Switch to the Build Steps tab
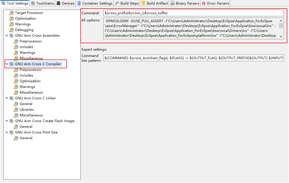The height and width of the screenshot is (183, 289). click(127, 3)
